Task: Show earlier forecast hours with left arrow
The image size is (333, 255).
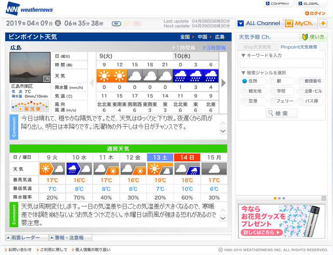Action: tap(92, 83)
